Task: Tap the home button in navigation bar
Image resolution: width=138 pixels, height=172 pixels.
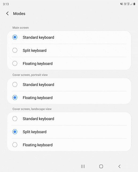Action: (x=101, y=166)
